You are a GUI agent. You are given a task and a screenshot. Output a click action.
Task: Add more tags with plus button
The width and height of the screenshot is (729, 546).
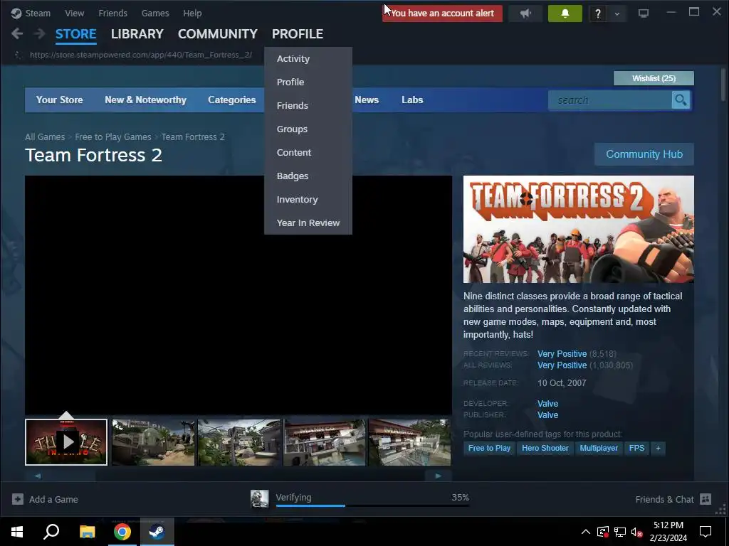[658, 448]
